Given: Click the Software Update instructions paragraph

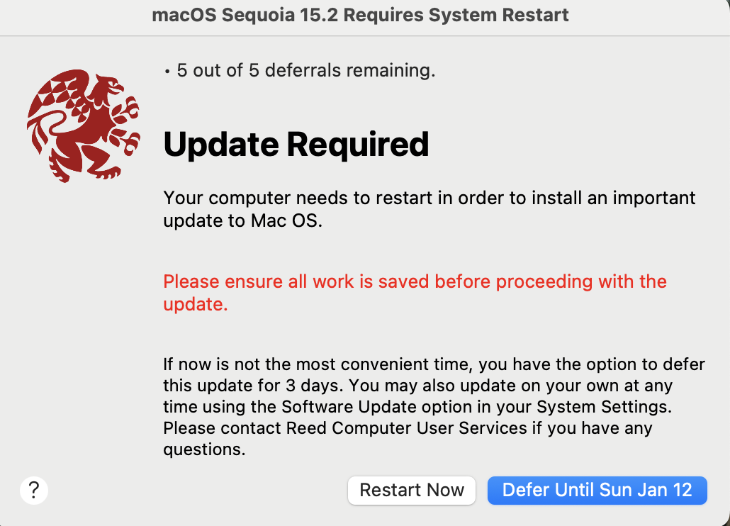Looking at the screenshot, I should [434, 407].
